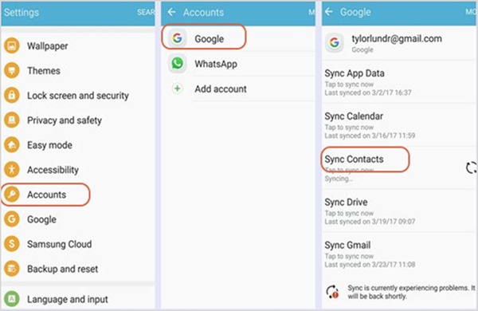
Task: Open Google entry in Settings list
Action: point(78,218)
